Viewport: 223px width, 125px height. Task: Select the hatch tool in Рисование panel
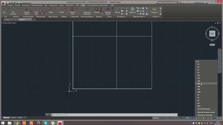click(x=126, y=14)
